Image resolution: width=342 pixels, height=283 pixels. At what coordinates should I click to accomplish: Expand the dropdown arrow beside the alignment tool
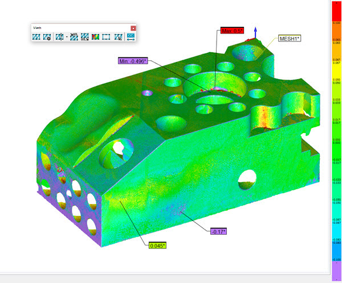67,37
